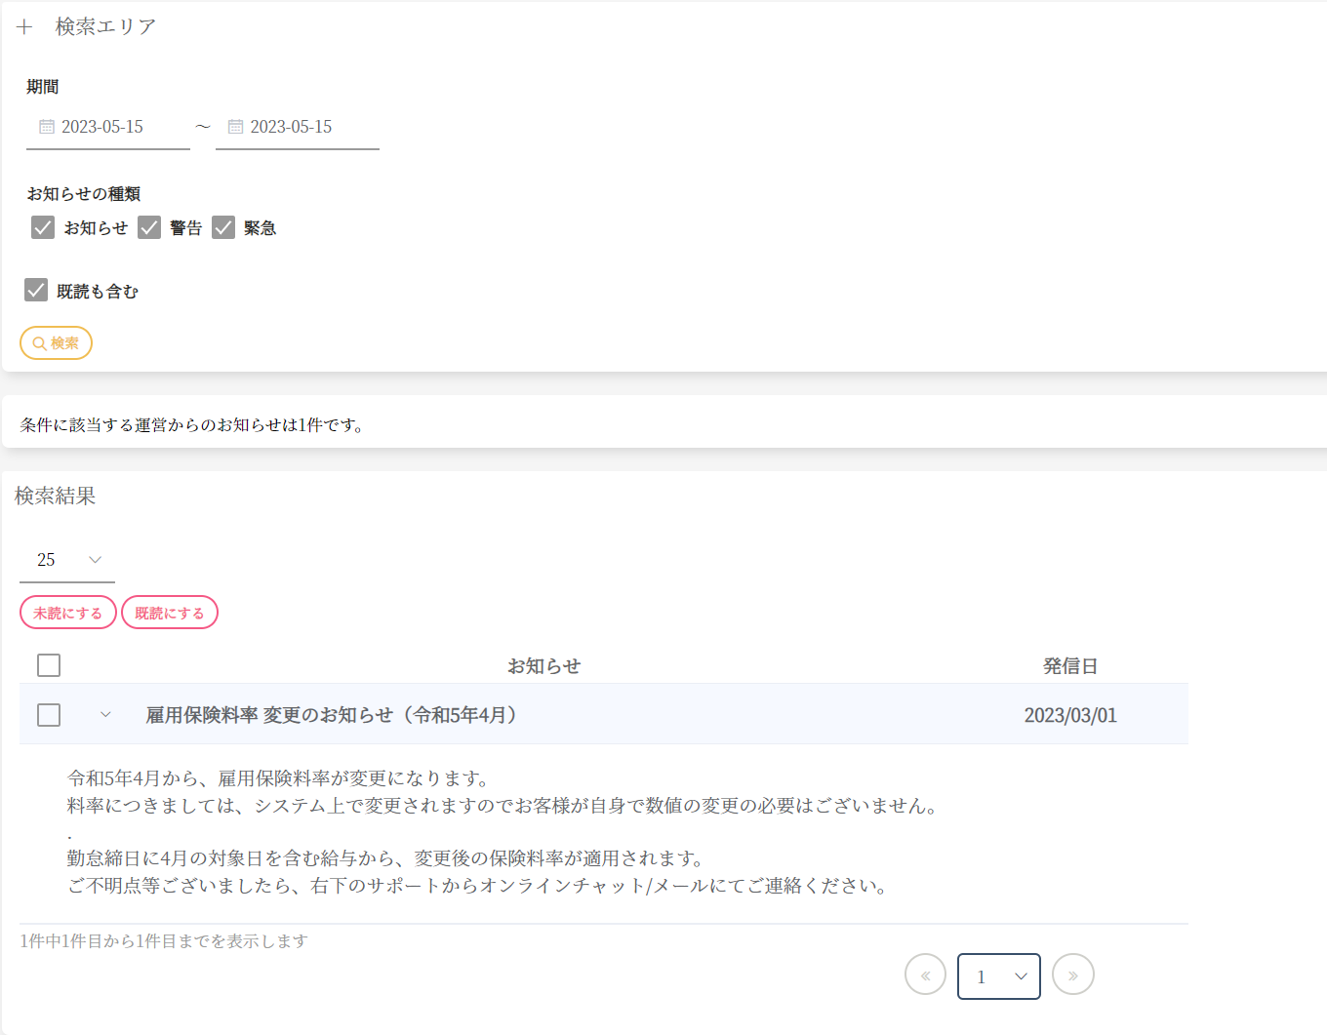This screenshot has height=1035, width=1327.
Task: Uncheck the お知らせ type checkbox
Action: click(43, 227)
